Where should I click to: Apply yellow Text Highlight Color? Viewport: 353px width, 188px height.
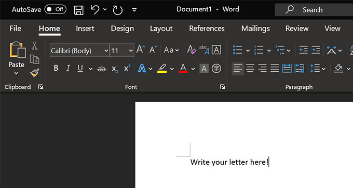(162, 68)
